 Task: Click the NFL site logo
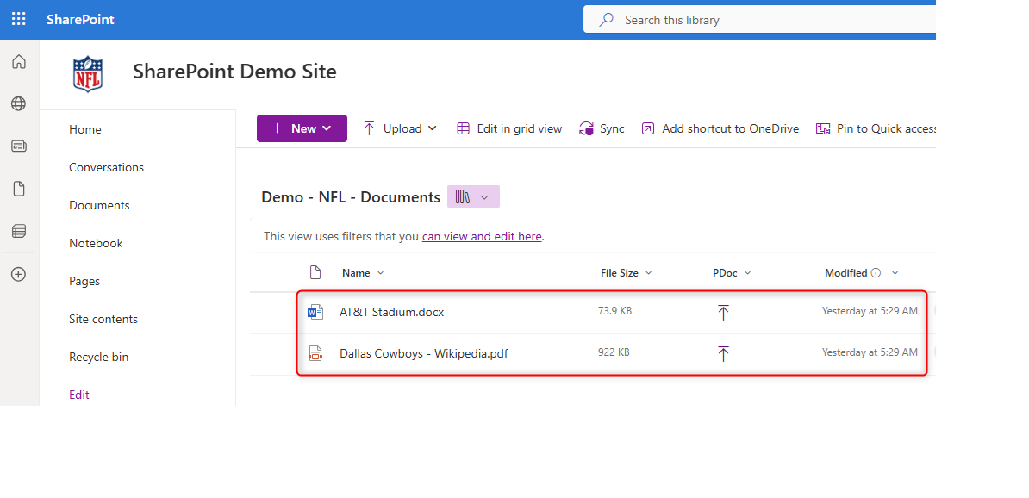[x=87, y=73]
